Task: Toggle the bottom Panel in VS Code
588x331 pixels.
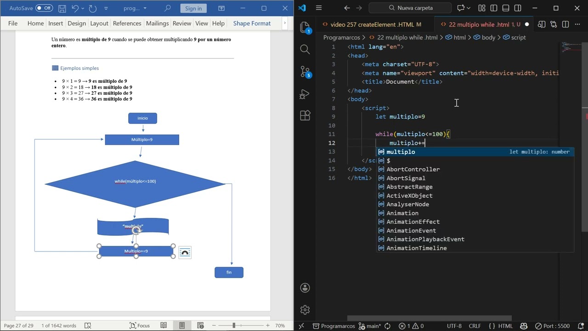Action: click(x=506, y=8)
